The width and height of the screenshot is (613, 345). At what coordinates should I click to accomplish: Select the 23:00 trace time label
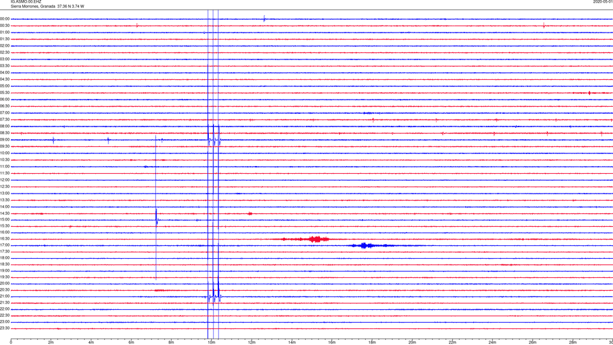[5, 322]
